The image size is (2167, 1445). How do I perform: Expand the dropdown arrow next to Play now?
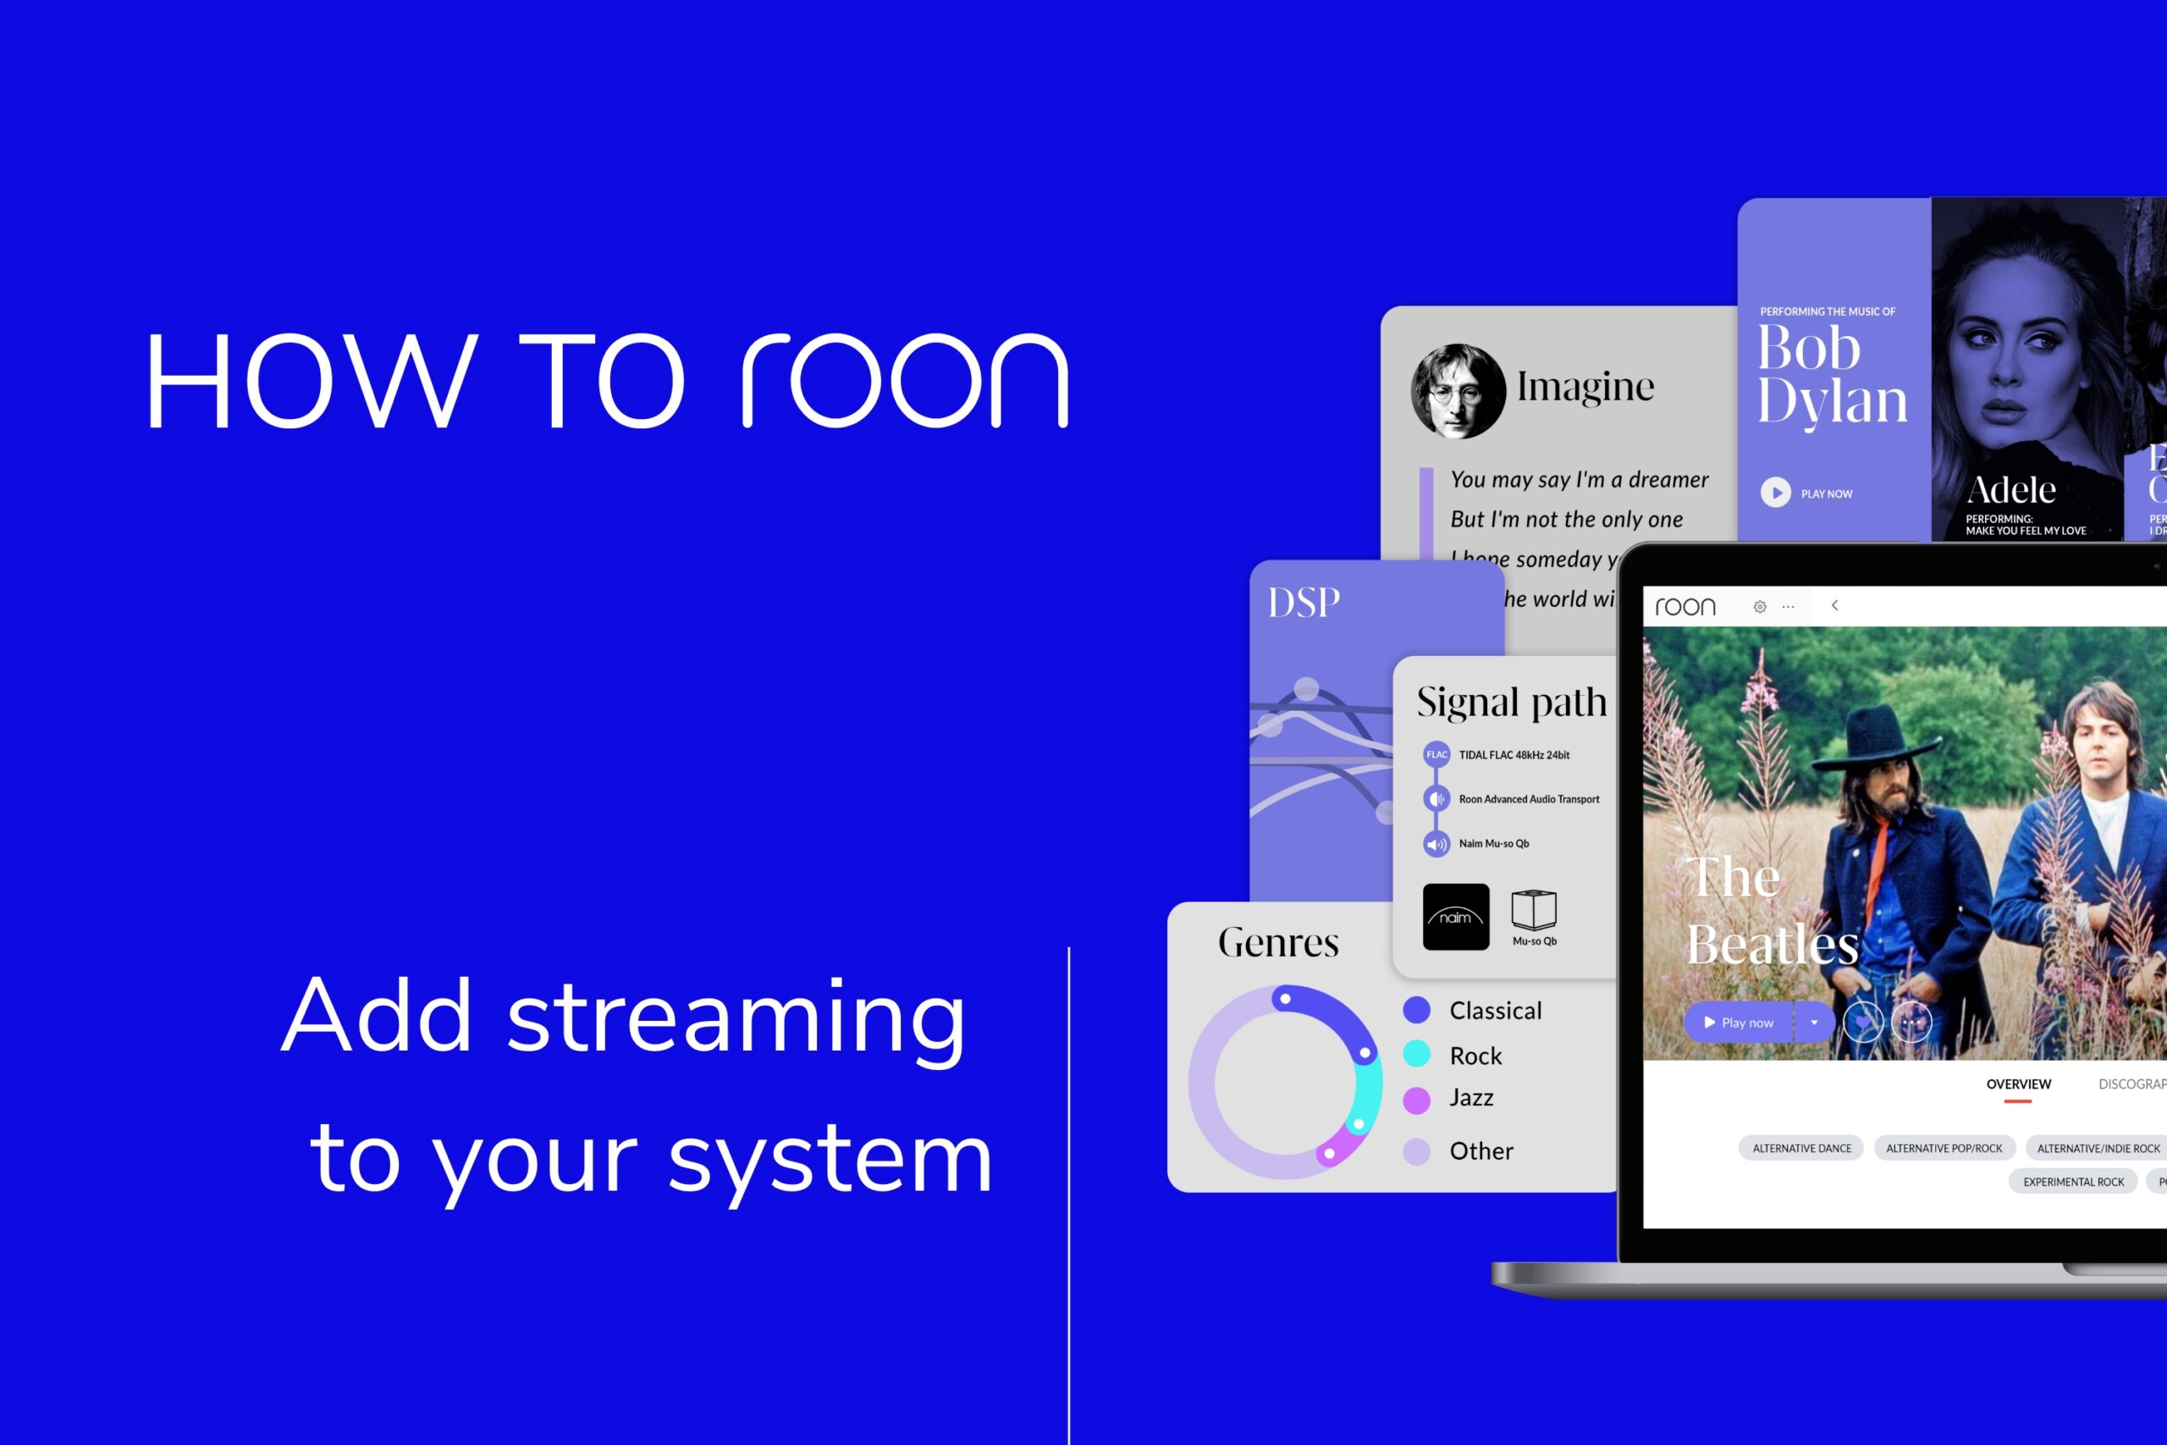(x=1814, y=1022)
